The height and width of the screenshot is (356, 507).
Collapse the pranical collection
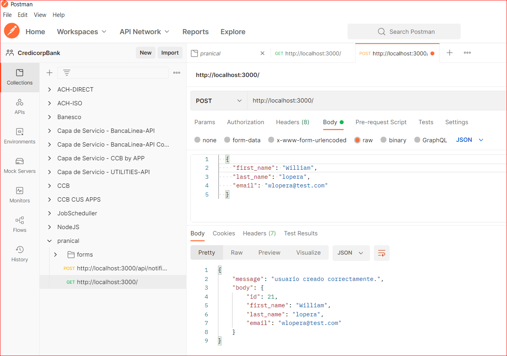pyautogui.click(x=49, y=241)
